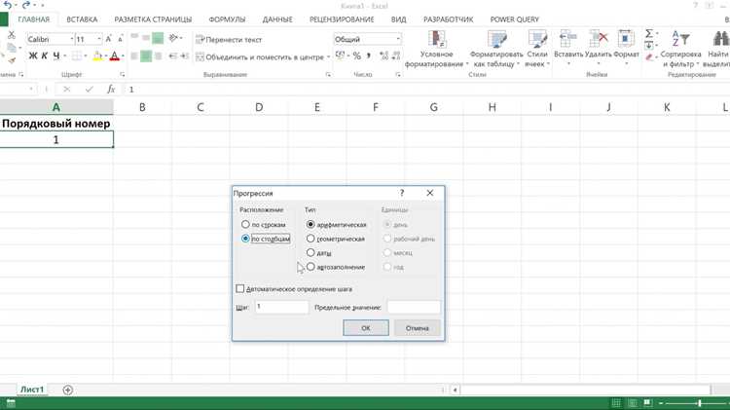
Task: Click the percent style icon
Action: 356,56
